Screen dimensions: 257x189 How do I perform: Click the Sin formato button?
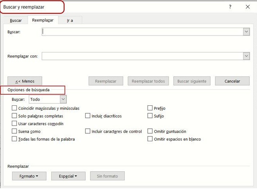coord(107,176)
